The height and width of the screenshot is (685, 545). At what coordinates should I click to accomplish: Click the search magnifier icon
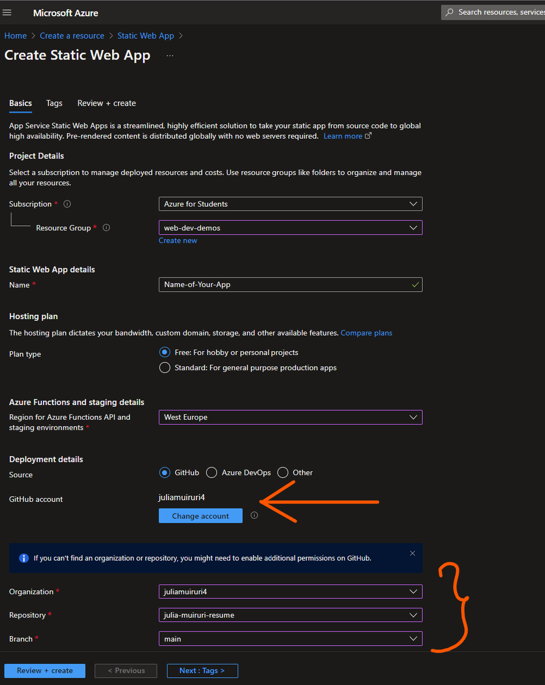[450, 12]
